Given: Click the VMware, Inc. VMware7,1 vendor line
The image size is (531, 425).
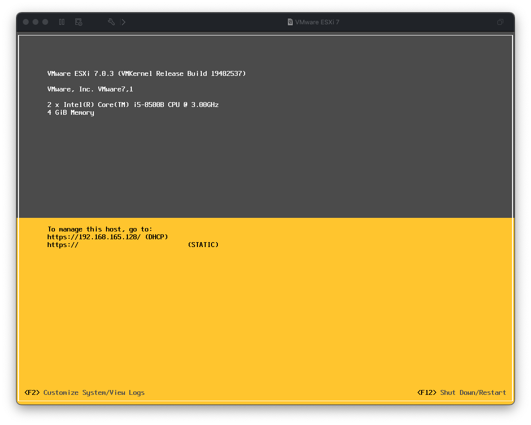Looking at the screenshot, I should pyautogui.click(x=90, y=89).
